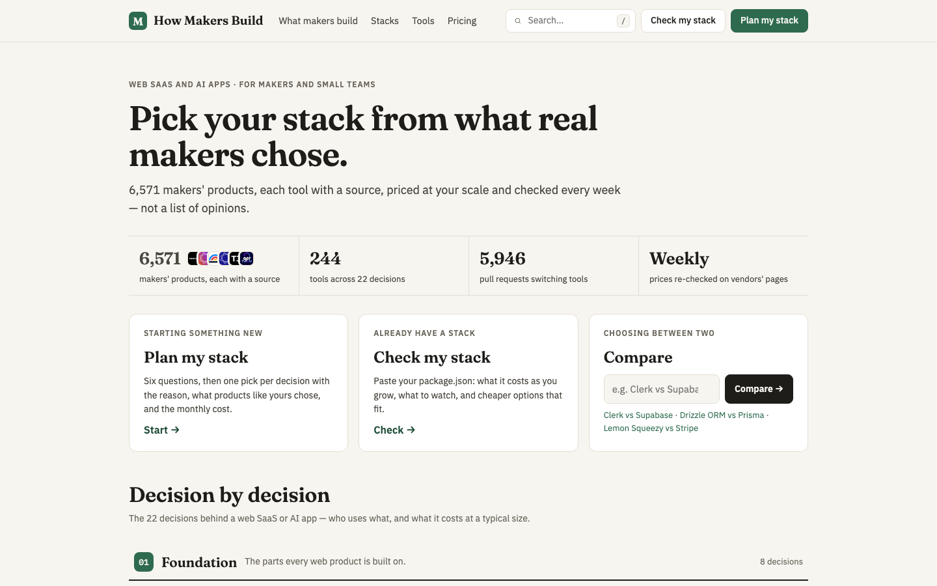Click the green 01 Foundation badge
Viewport: 937px width, 586px height.
point(144,562)
